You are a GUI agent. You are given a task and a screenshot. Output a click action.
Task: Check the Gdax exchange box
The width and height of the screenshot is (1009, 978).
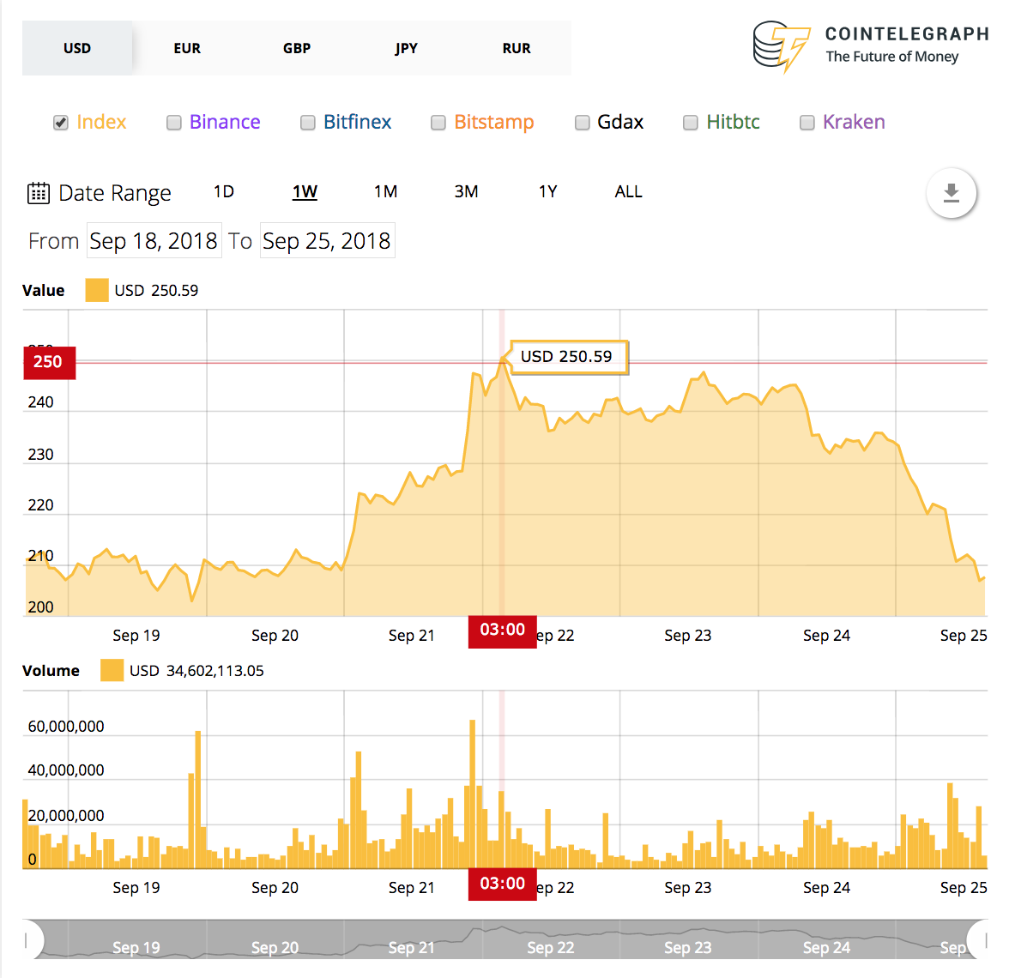583,122
